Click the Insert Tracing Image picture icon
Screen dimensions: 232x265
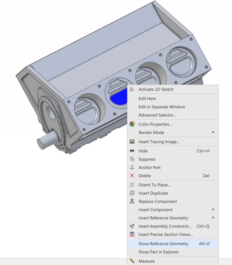(132, 142)
